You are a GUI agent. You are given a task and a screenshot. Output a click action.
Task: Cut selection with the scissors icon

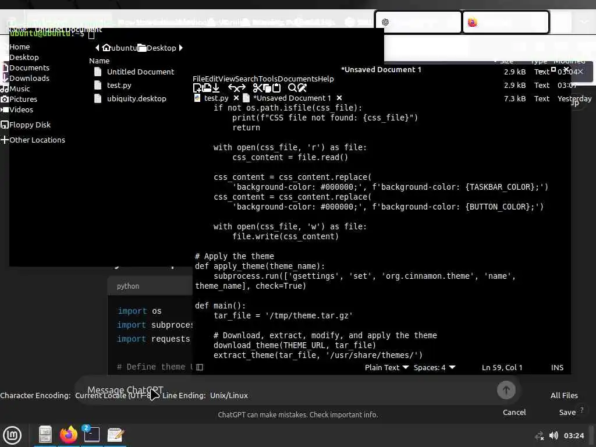[257, 88]
